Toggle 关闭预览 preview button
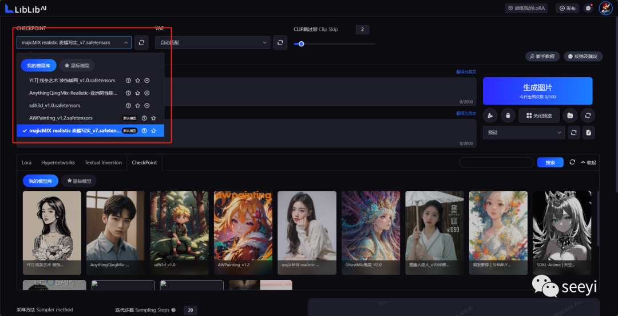This screenshot has width=618, height=316. coord(538,115)
